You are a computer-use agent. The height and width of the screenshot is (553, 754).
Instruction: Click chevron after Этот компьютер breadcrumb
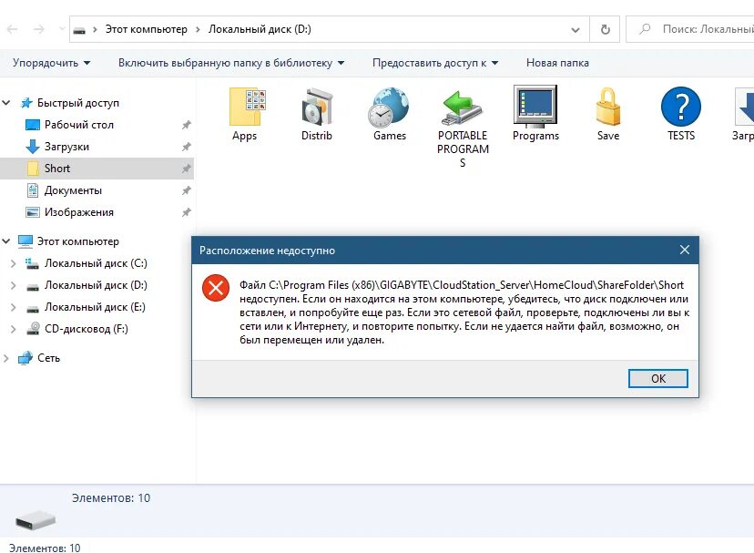tap(198, 30)
